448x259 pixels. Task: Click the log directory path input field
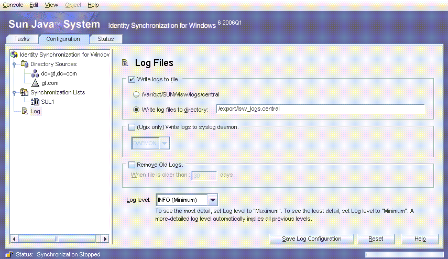pyautogui.click(x=321, y=109)
